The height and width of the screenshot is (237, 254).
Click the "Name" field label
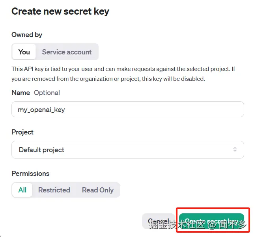click(21, 93)
